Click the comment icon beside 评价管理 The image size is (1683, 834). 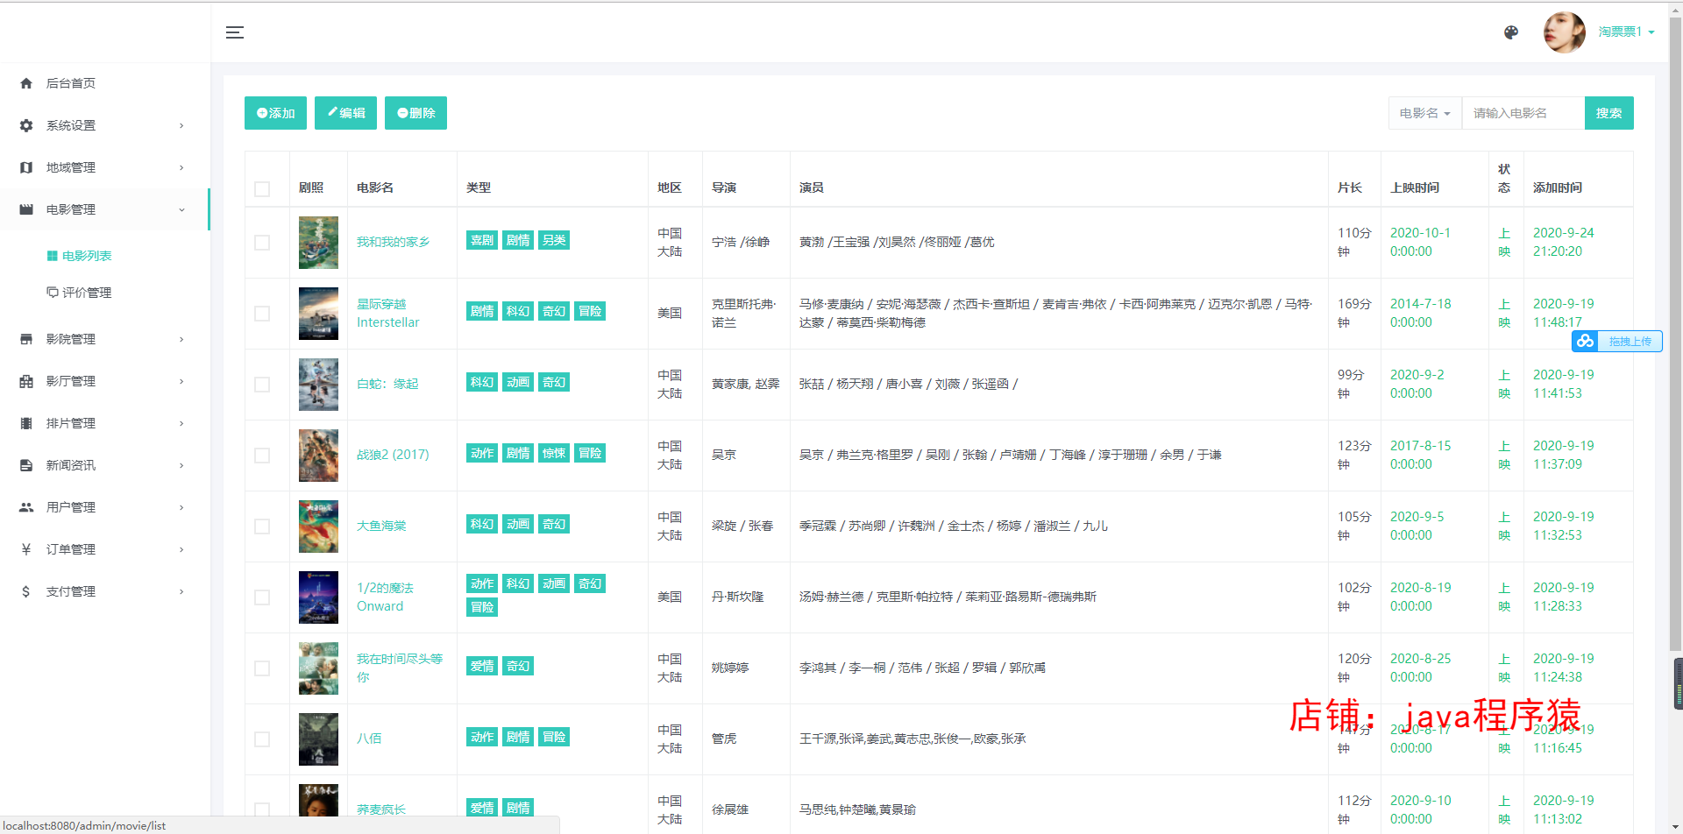(53, 293)
